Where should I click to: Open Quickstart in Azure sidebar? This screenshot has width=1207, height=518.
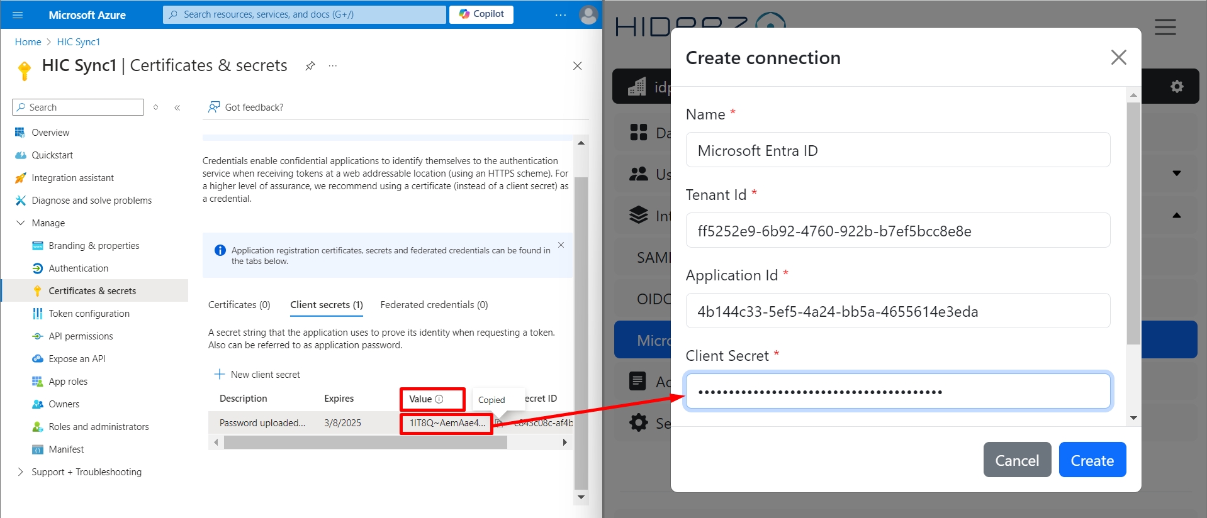point(52,155)
